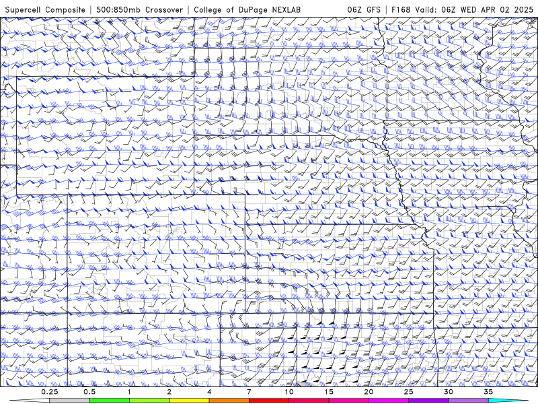This screenshot has height=404, width=538.
Task: Select the magenta 20–25 color bar segment
Action: pyautogui.click(x=389, y=400)
